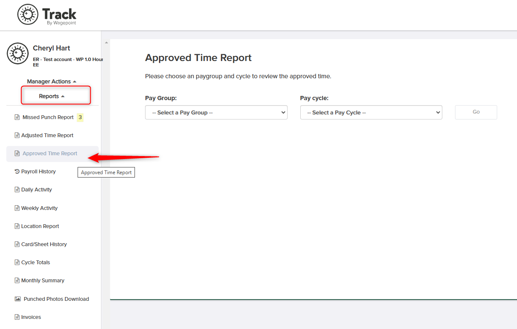Select Monthly Summary in the sidebar
Screen dimensions: 517x329
point(43,281)
